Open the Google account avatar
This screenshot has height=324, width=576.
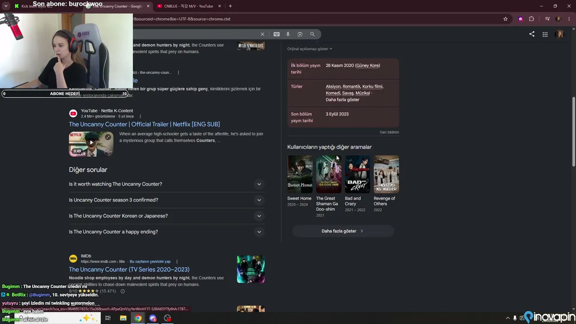pos(560,34)
